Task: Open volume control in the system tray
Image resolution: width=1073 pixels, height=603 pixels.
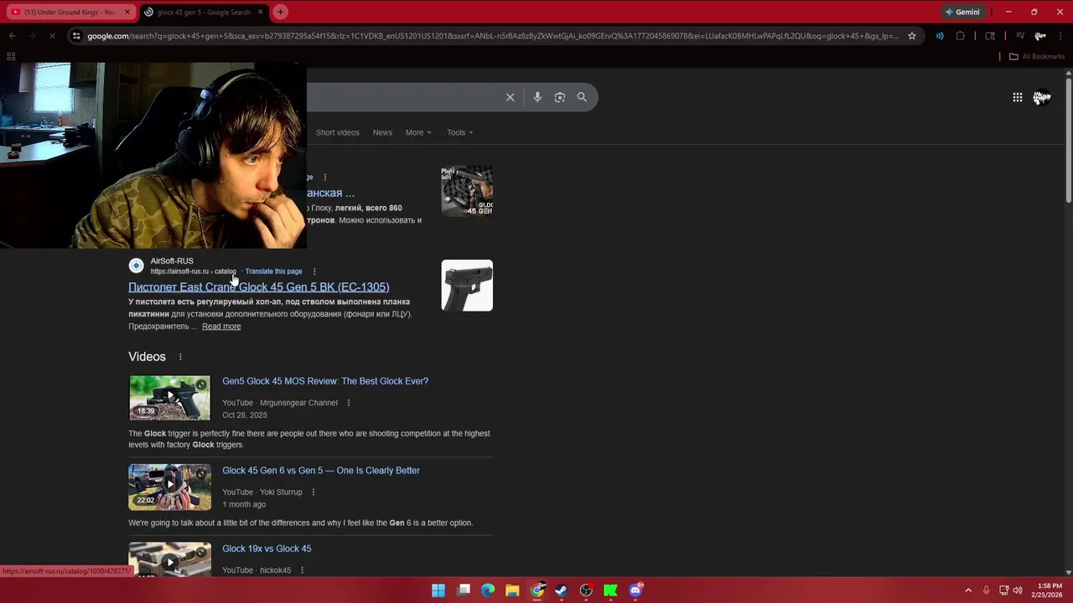Action: (x=1018, y=590)
